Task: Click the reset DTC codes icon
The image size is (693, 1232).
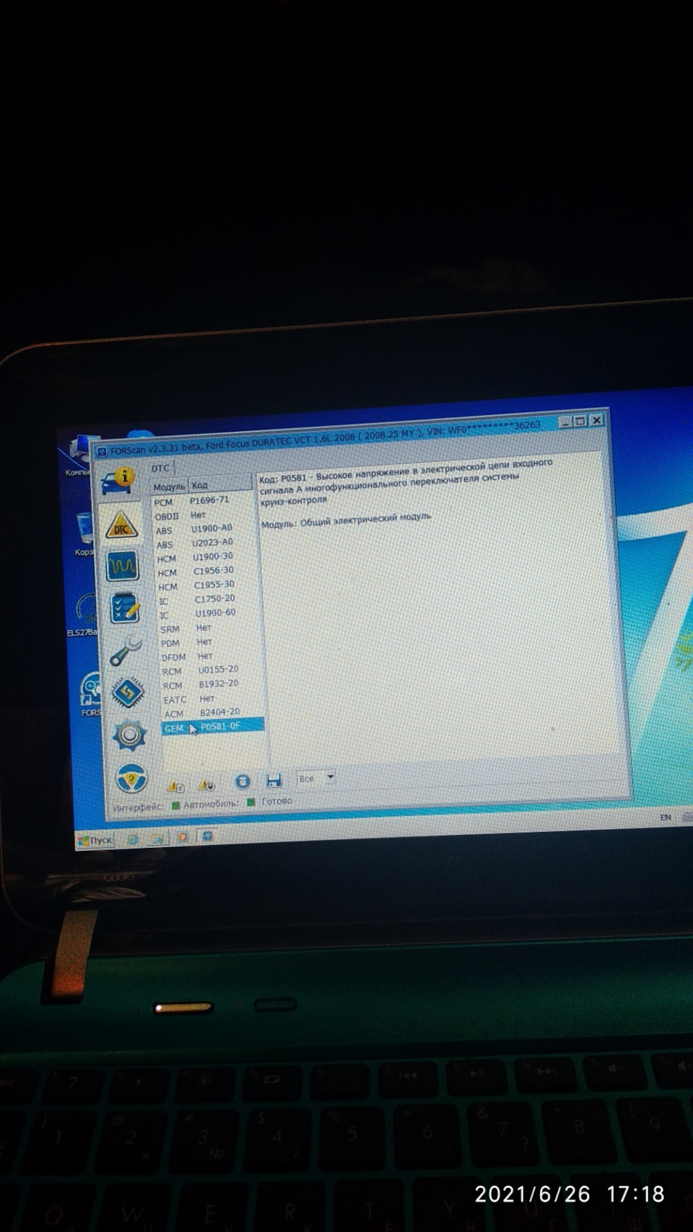Action: tap(206, 784)
